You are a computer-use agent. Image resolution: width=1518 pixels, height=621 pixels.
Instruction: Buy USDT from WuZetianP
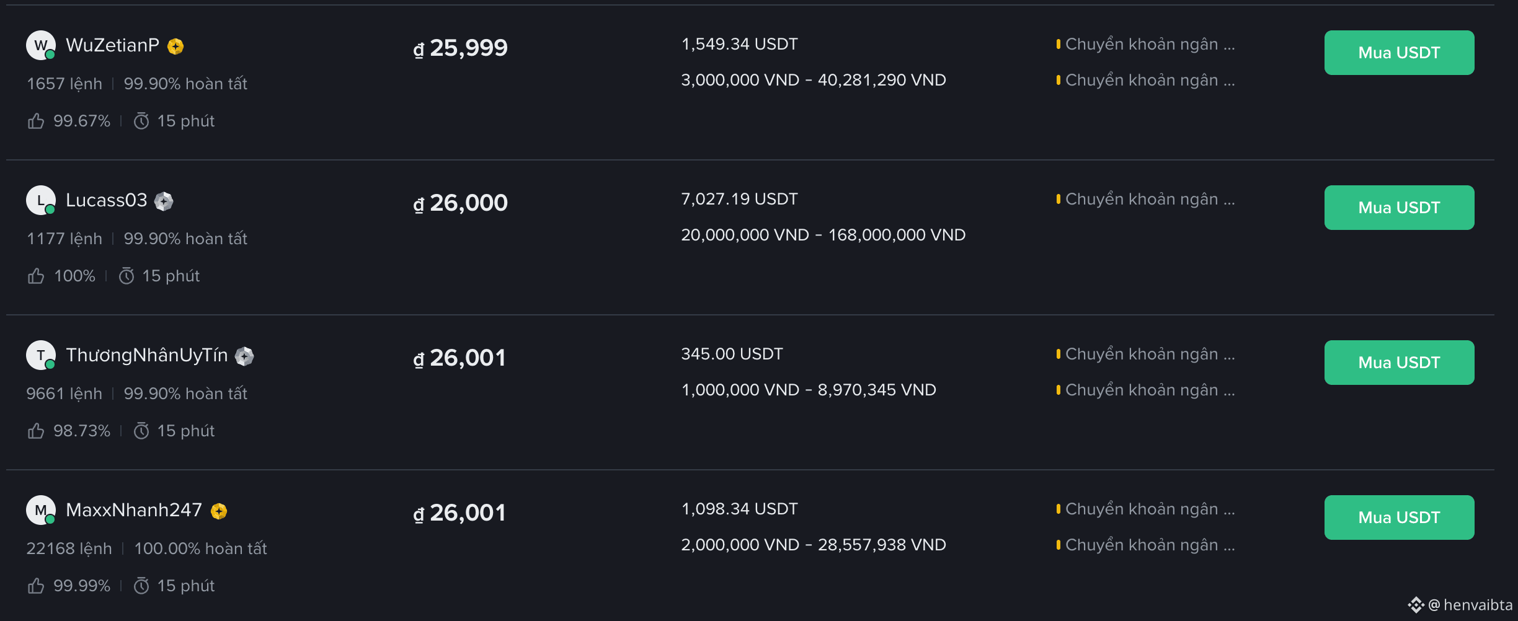[x=1399, y=53]
